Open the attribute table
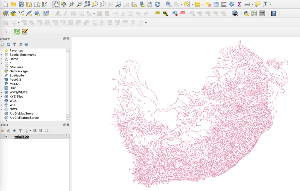Image resolution: width=300 pixels, height=191 pixels. 216,4
